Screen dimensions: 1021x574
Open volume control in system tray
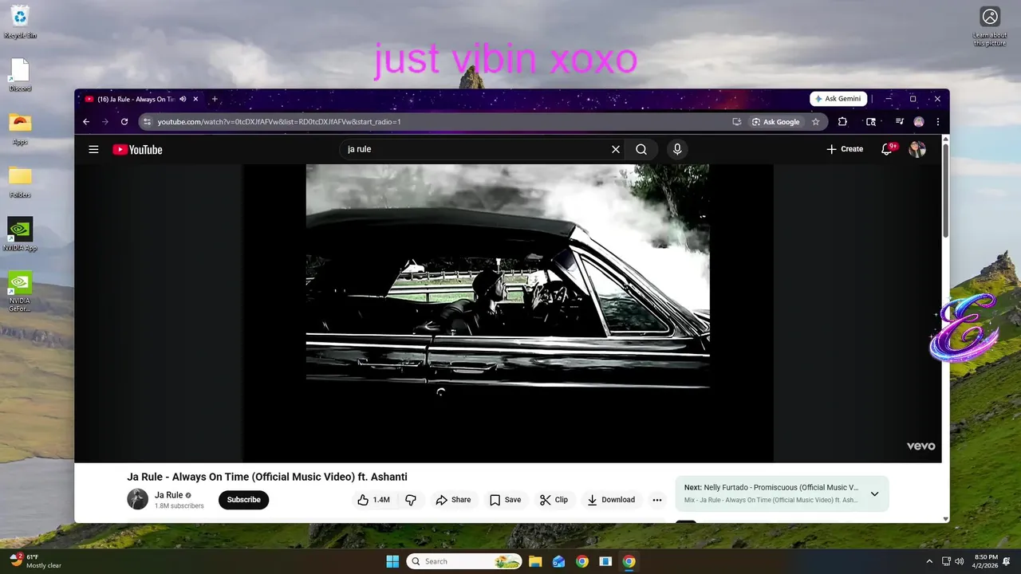(x=959, y=561)
